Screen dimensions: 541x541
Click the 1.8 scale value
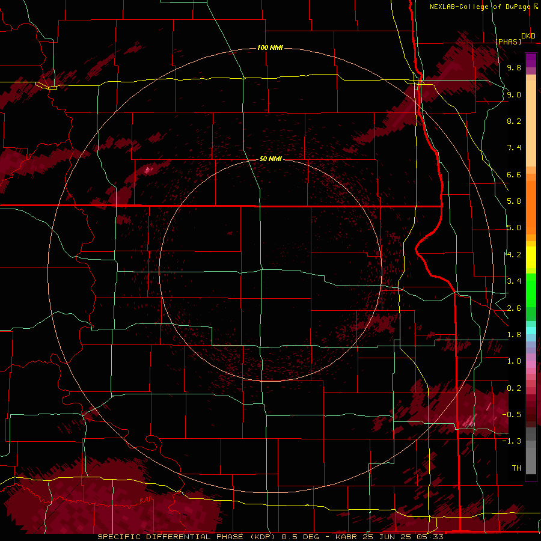pos(514,335)
